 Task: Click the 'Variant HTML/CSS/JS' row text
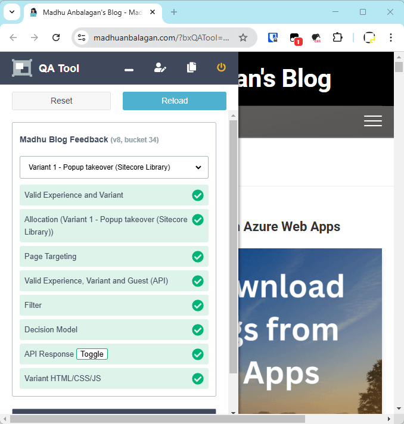click(x=63, y=378)
